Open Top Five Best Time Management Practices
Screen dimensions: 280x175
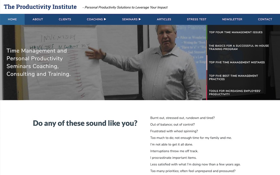tap(233, 77)
